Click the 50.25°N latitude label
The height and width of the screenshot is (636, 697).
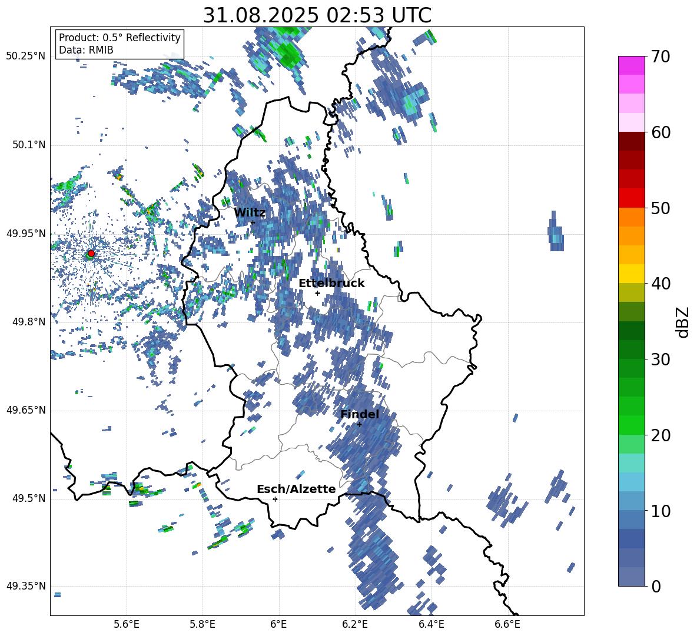coord(26,56)
